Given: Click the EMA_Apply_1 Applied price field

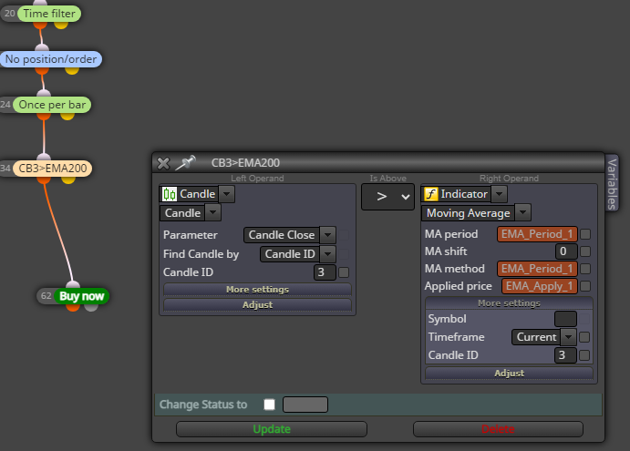Looking at the screenshot, I should [540, 286].
